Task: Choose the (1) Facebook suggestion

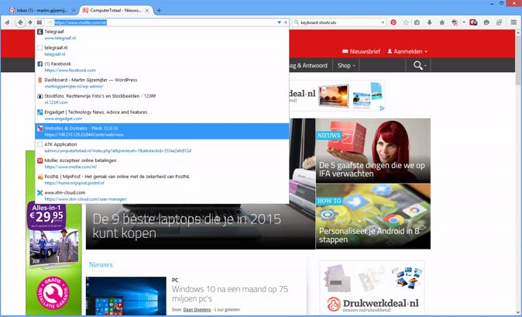Action: (162, 67)
